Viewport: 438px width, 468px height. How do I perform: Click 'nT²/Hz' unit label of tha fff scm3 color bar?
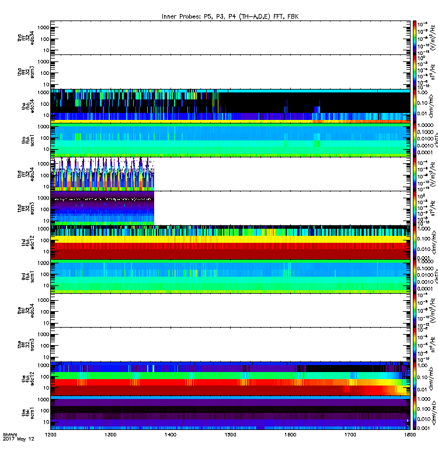click(x=433, y=72)
